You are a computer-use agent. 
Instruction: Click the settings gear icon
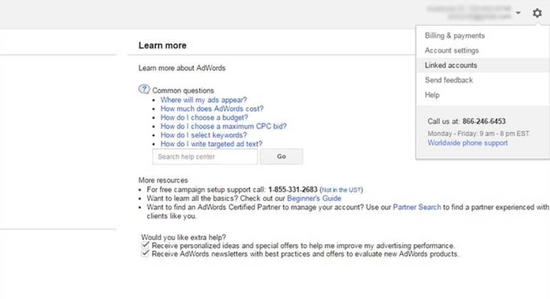coord(537,13)
